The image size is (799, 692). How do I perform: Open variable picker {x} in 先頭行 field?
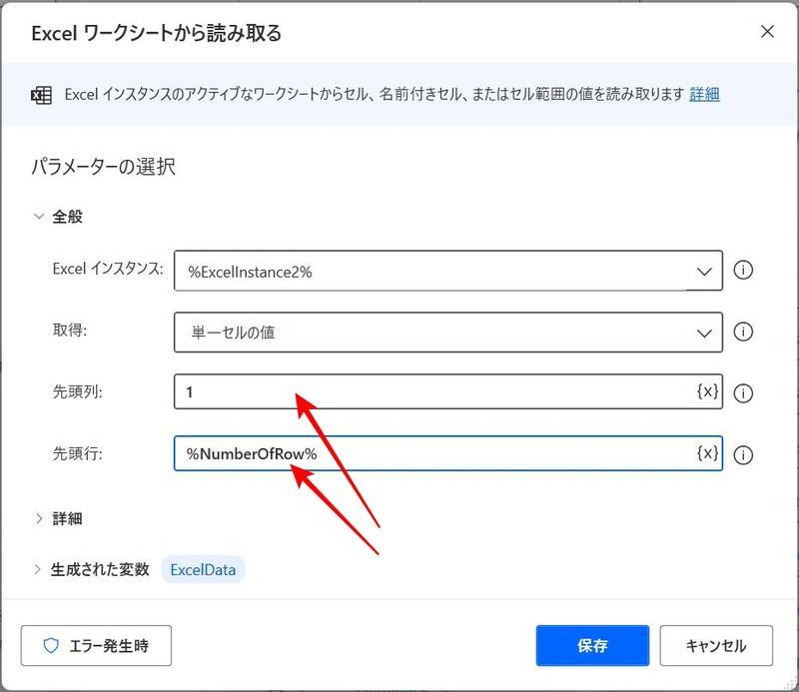coord(707,452)
